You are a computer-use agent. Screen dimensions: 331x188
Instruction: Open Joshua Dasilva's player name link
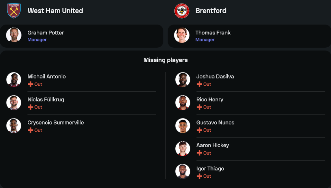pyautogui.click(x=215, y=76)
